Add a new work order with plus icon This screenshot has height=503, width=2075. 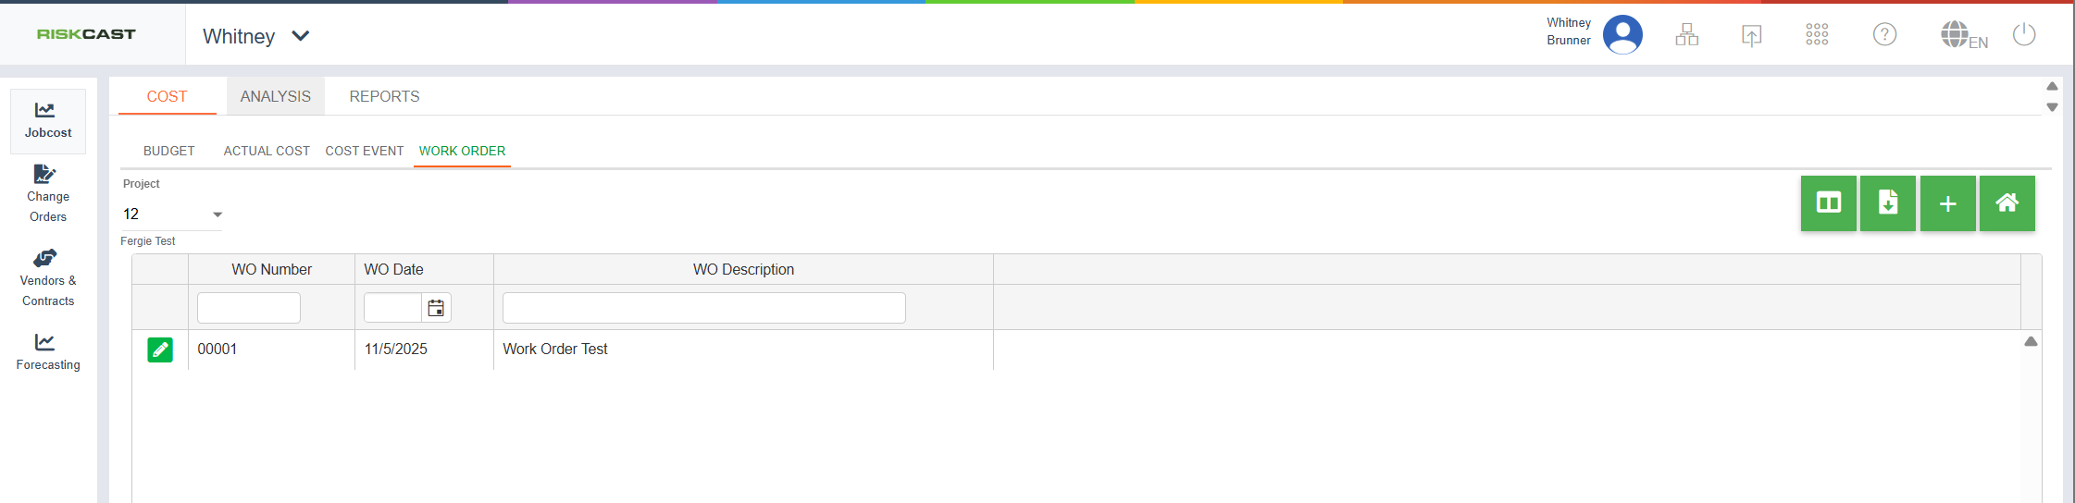(1947, 203)
